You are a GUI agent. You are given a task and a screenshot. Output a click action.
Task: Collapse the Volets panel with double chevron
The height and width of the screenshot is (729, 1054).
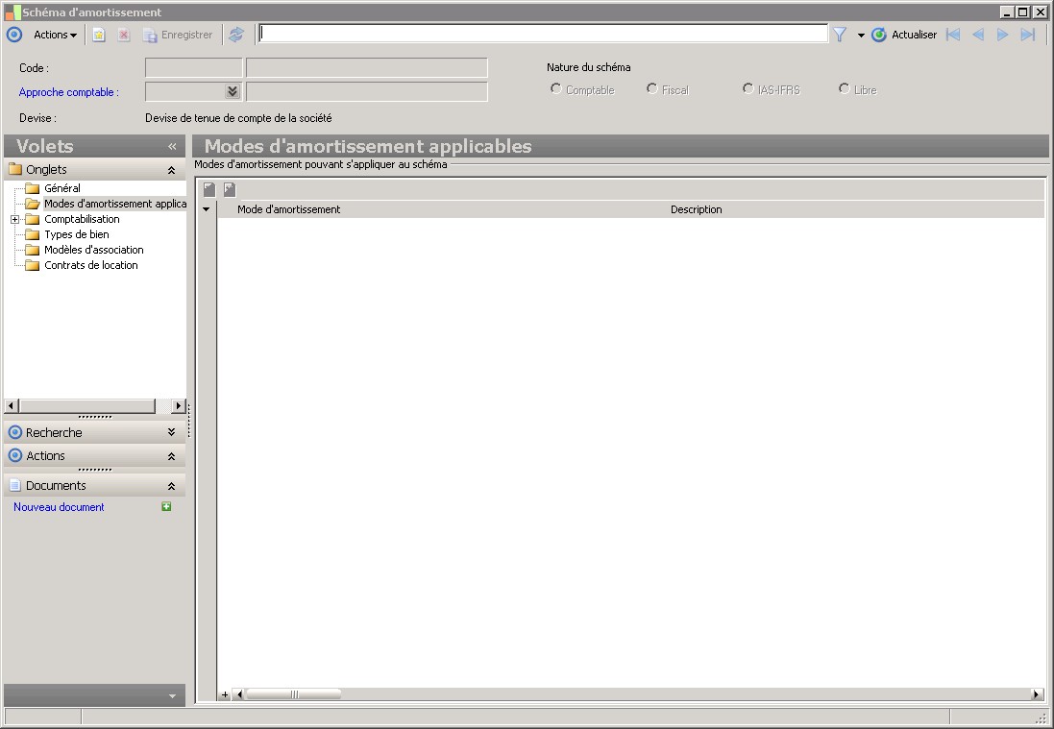[172, 146]
